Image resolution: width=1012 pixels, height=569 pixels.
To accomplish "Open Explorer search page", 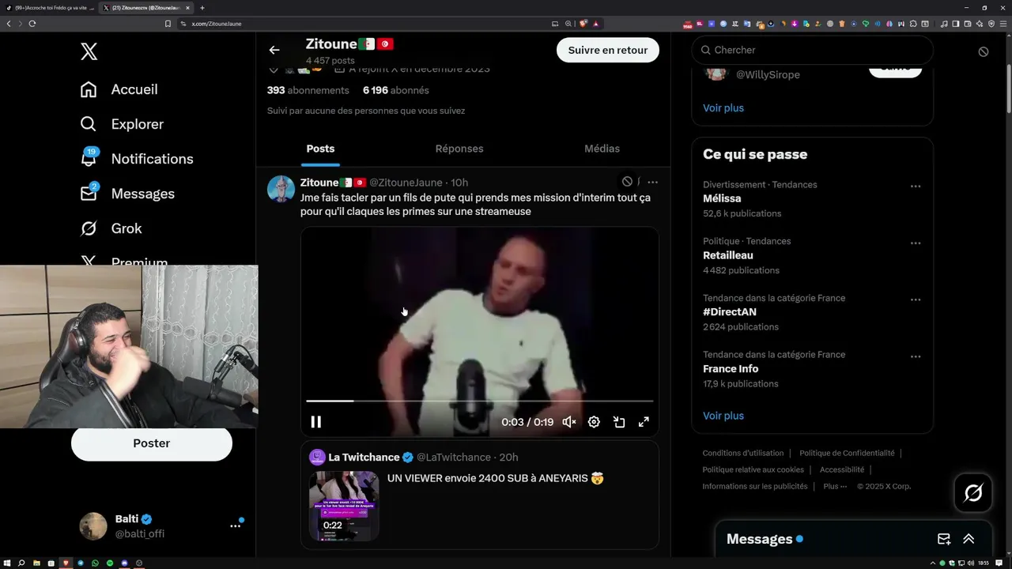I will [x=122, y=124].
